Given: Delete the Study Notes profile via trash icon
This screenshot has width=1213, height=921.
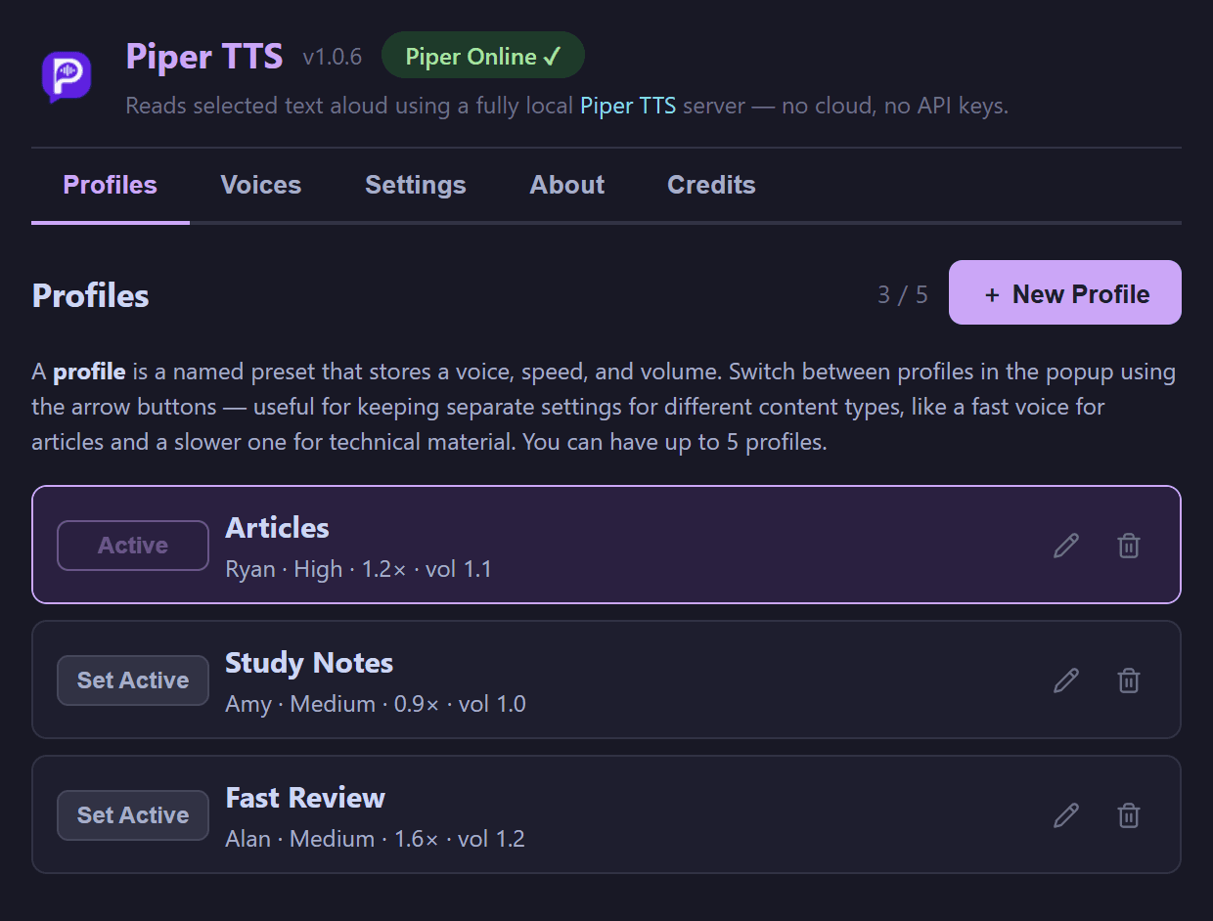Looking at the screenshot, I should click(x=1129, y=680).
